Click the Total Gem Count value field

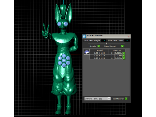coord(127,41)
